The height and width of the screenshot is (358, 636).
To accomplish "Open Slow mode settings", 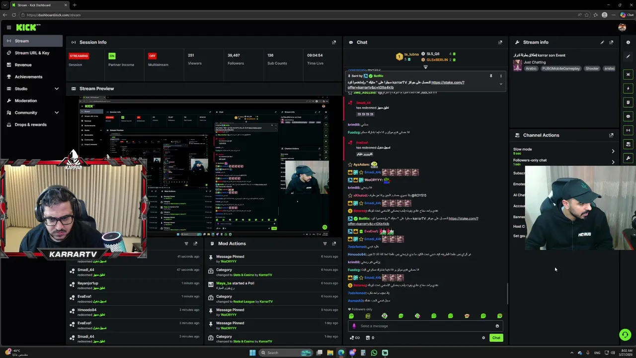I will [x=564, y=151].
